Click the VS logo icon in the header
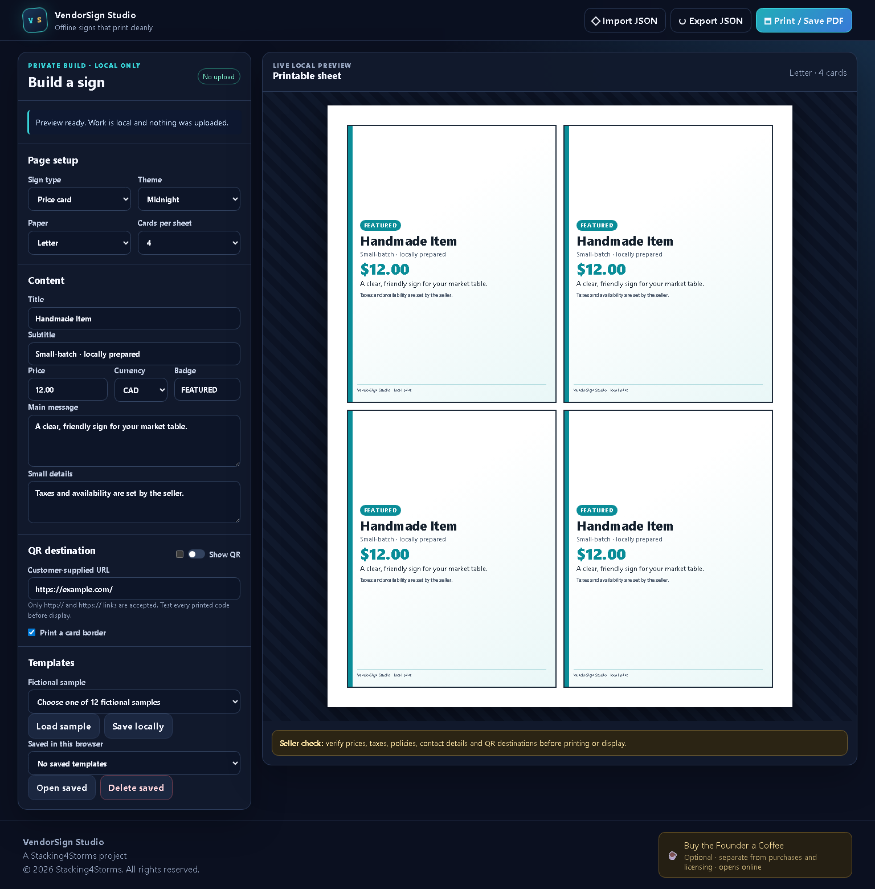875x889 pixels. (x=35, y=21)
